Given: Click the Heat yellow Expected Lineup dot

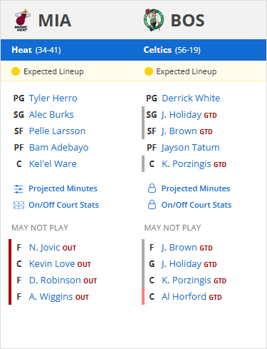Looking at the screenshot, I should tap(16, 71).
